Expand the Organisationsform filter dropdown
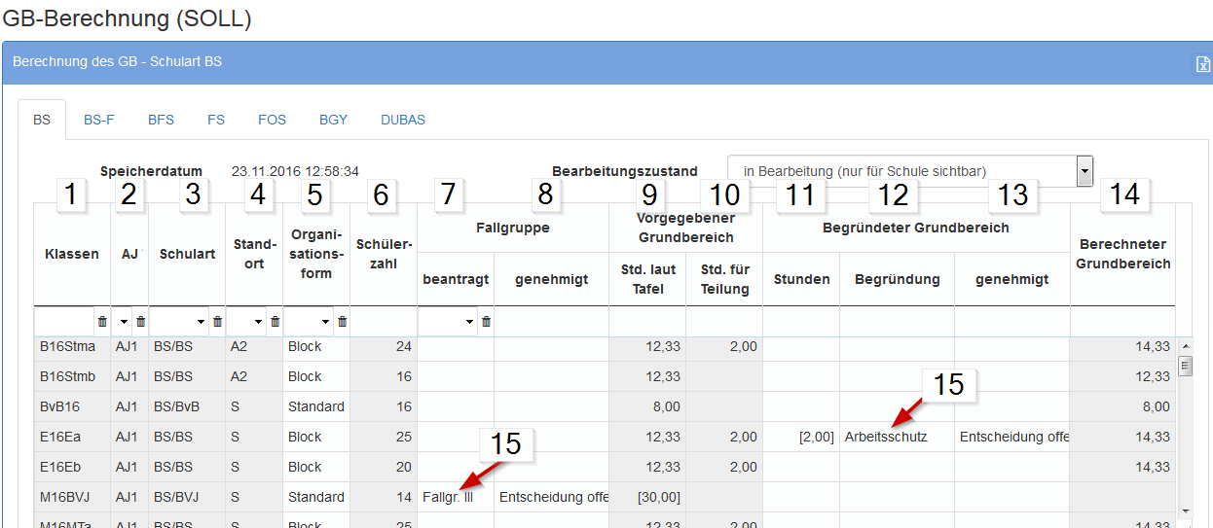This screenshot has height=528, width=1213. [x=325, y=321]
